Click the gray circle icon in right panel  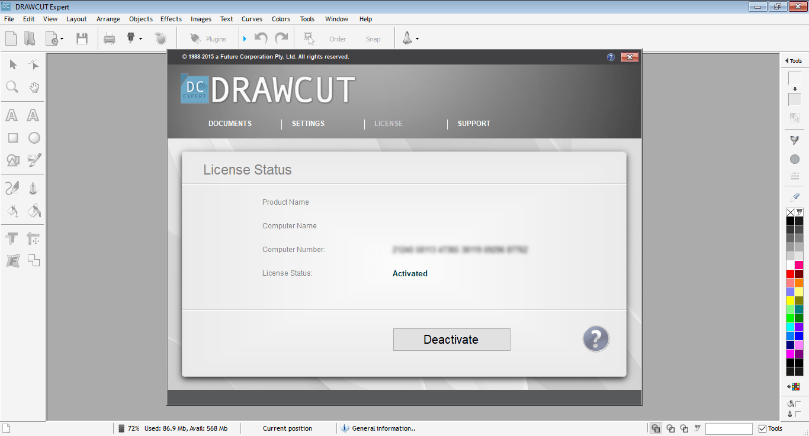[795, 159]
